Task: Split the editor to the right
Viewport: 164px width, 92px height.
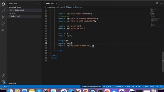Action: [157, 3]
